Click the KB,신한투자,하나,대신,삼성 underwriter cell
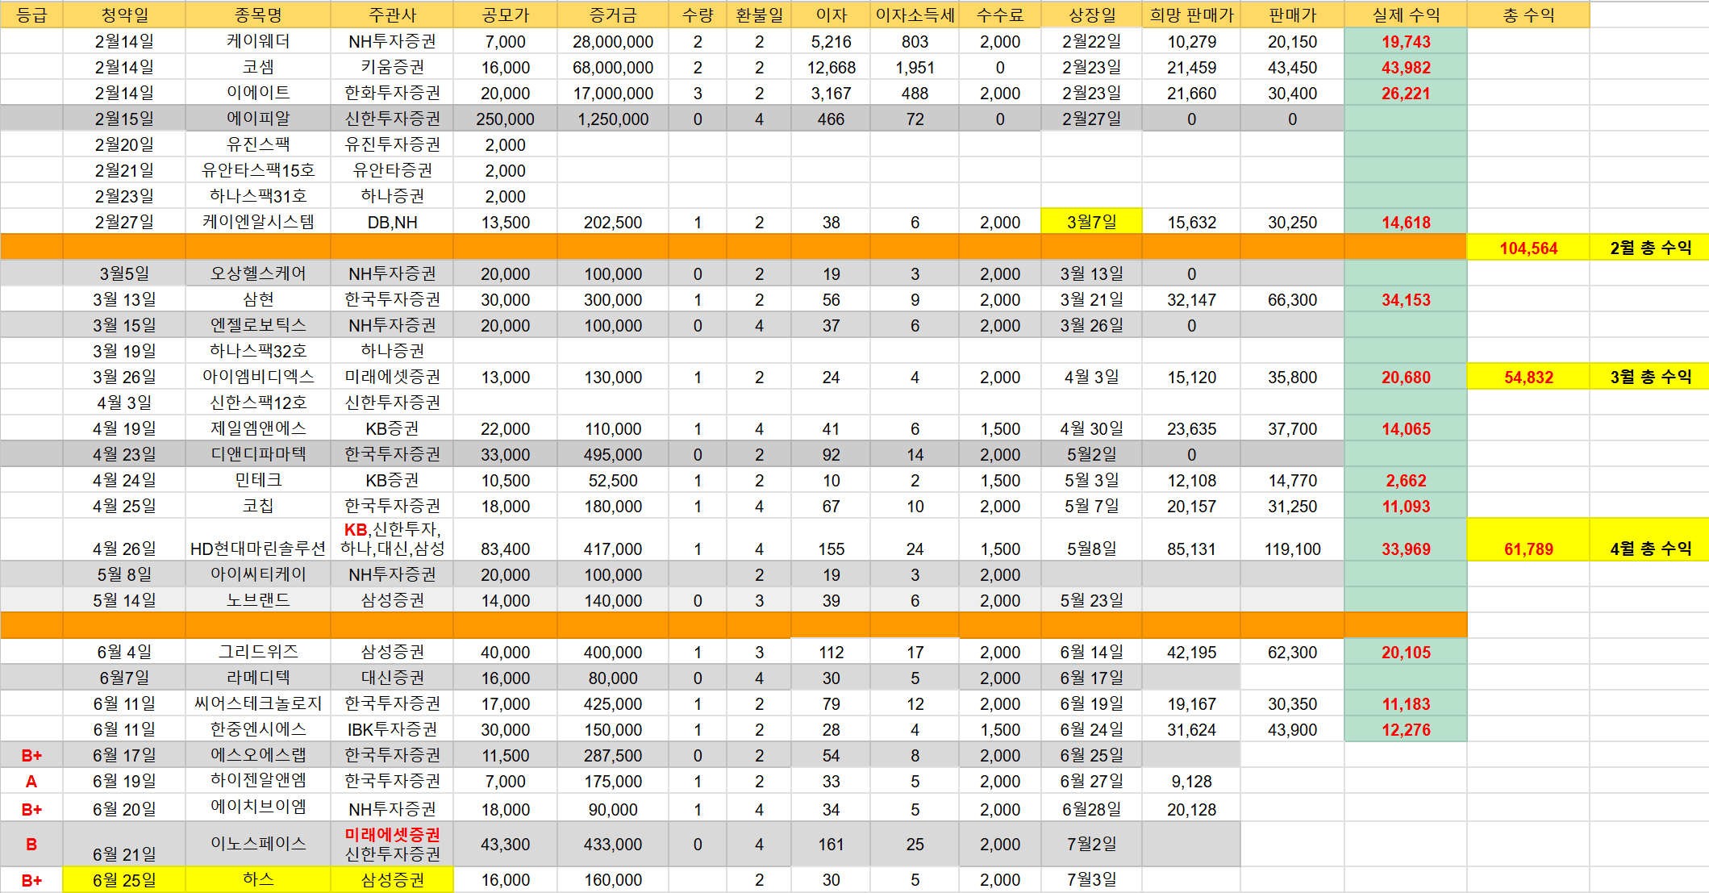 (x=392, y=540)
